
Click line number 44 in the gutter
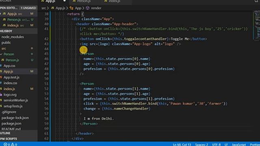tap(46, 49)
